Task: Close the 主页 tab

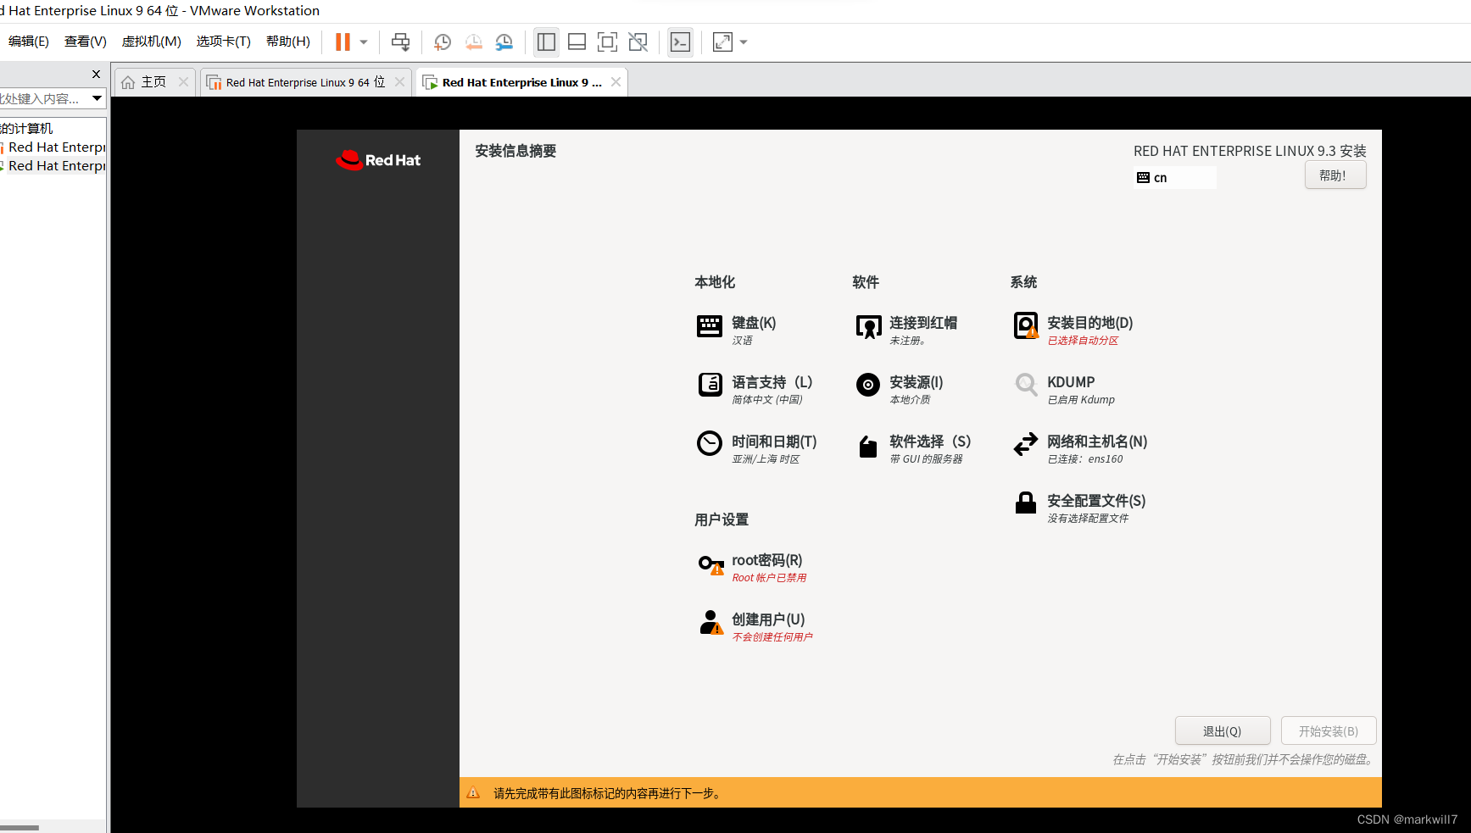Action: pyautogui.click(x=183, y=82)
